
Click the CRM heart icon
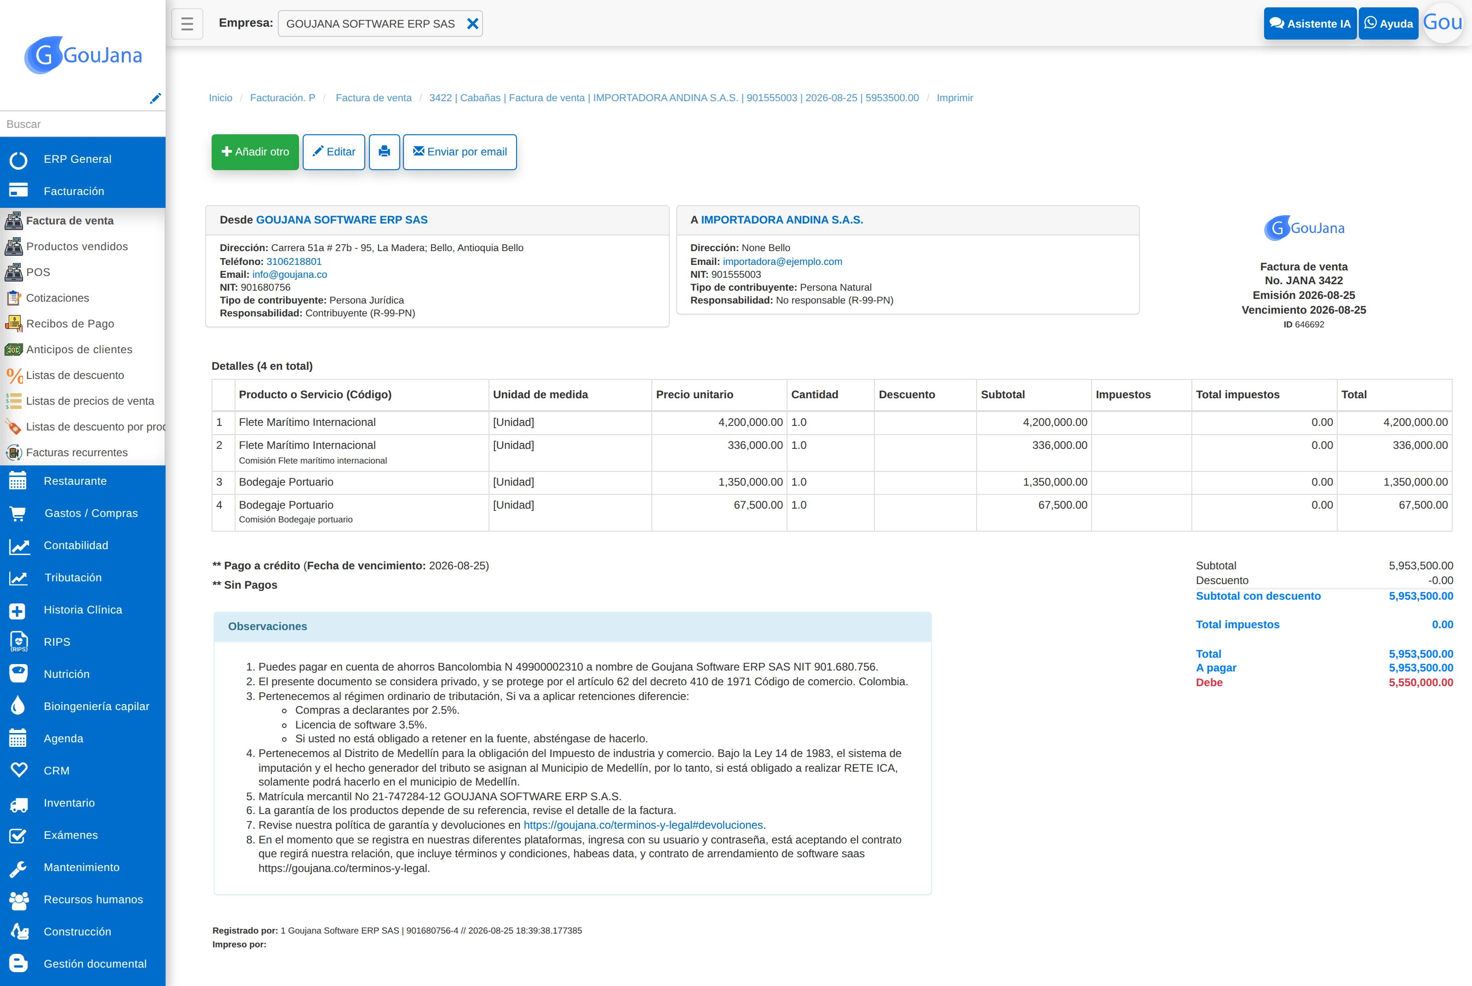point(19,770)
